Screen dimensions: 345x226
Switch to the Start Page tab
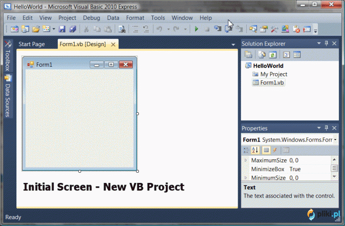pyautogui.click(x=31, y=44)
